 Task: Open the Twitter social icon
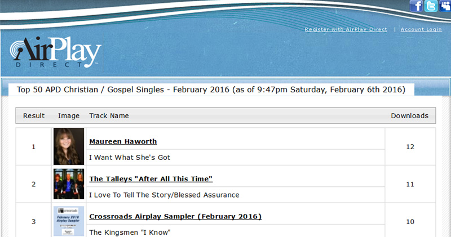[x=431, y=6]
